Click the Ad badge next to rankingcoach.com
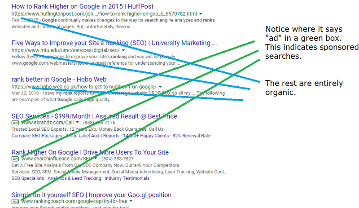 15,202
